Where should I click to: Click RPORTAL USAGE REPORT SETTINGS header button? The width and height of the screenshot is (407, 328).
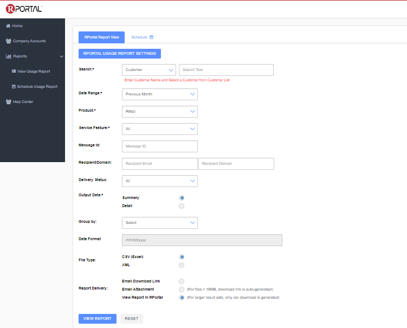[x=120, y=54]
